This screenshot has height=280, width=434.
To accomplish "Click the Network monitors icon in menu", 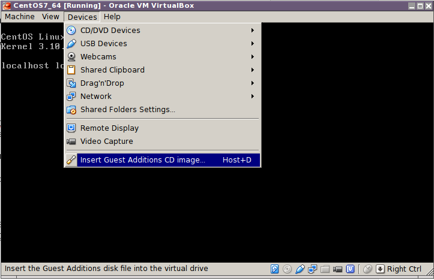I will click(x=71, y=97).
